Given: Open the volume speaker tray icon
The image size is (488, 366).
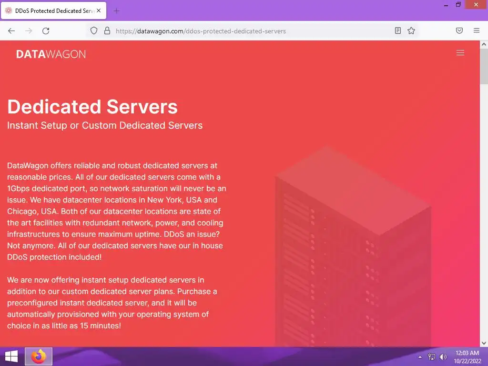Looking at the screenshot, I should coord(443,357).
